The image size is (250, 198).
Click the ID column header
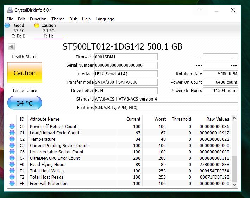tap(22, 119)
